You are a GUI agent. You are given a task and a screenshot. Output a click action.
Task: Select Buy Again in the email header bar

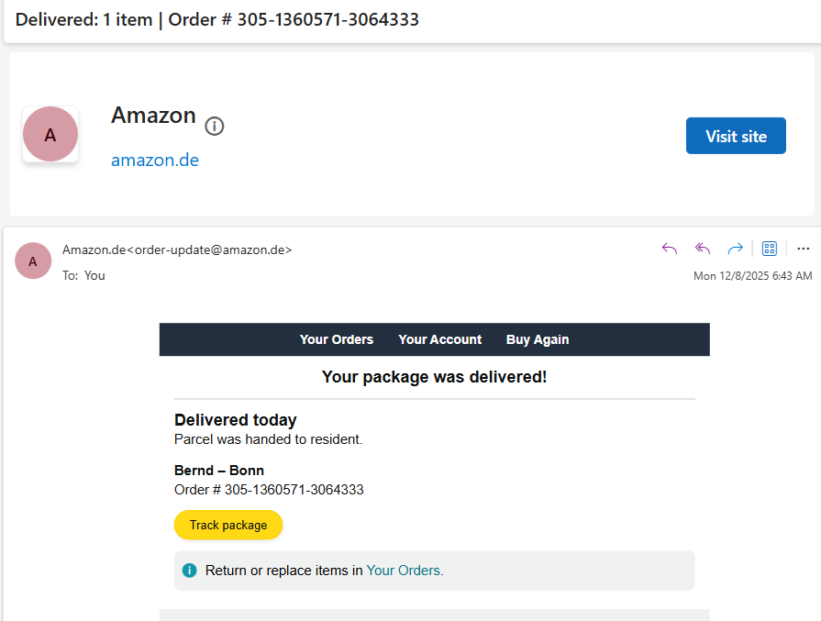coord(538,339)
